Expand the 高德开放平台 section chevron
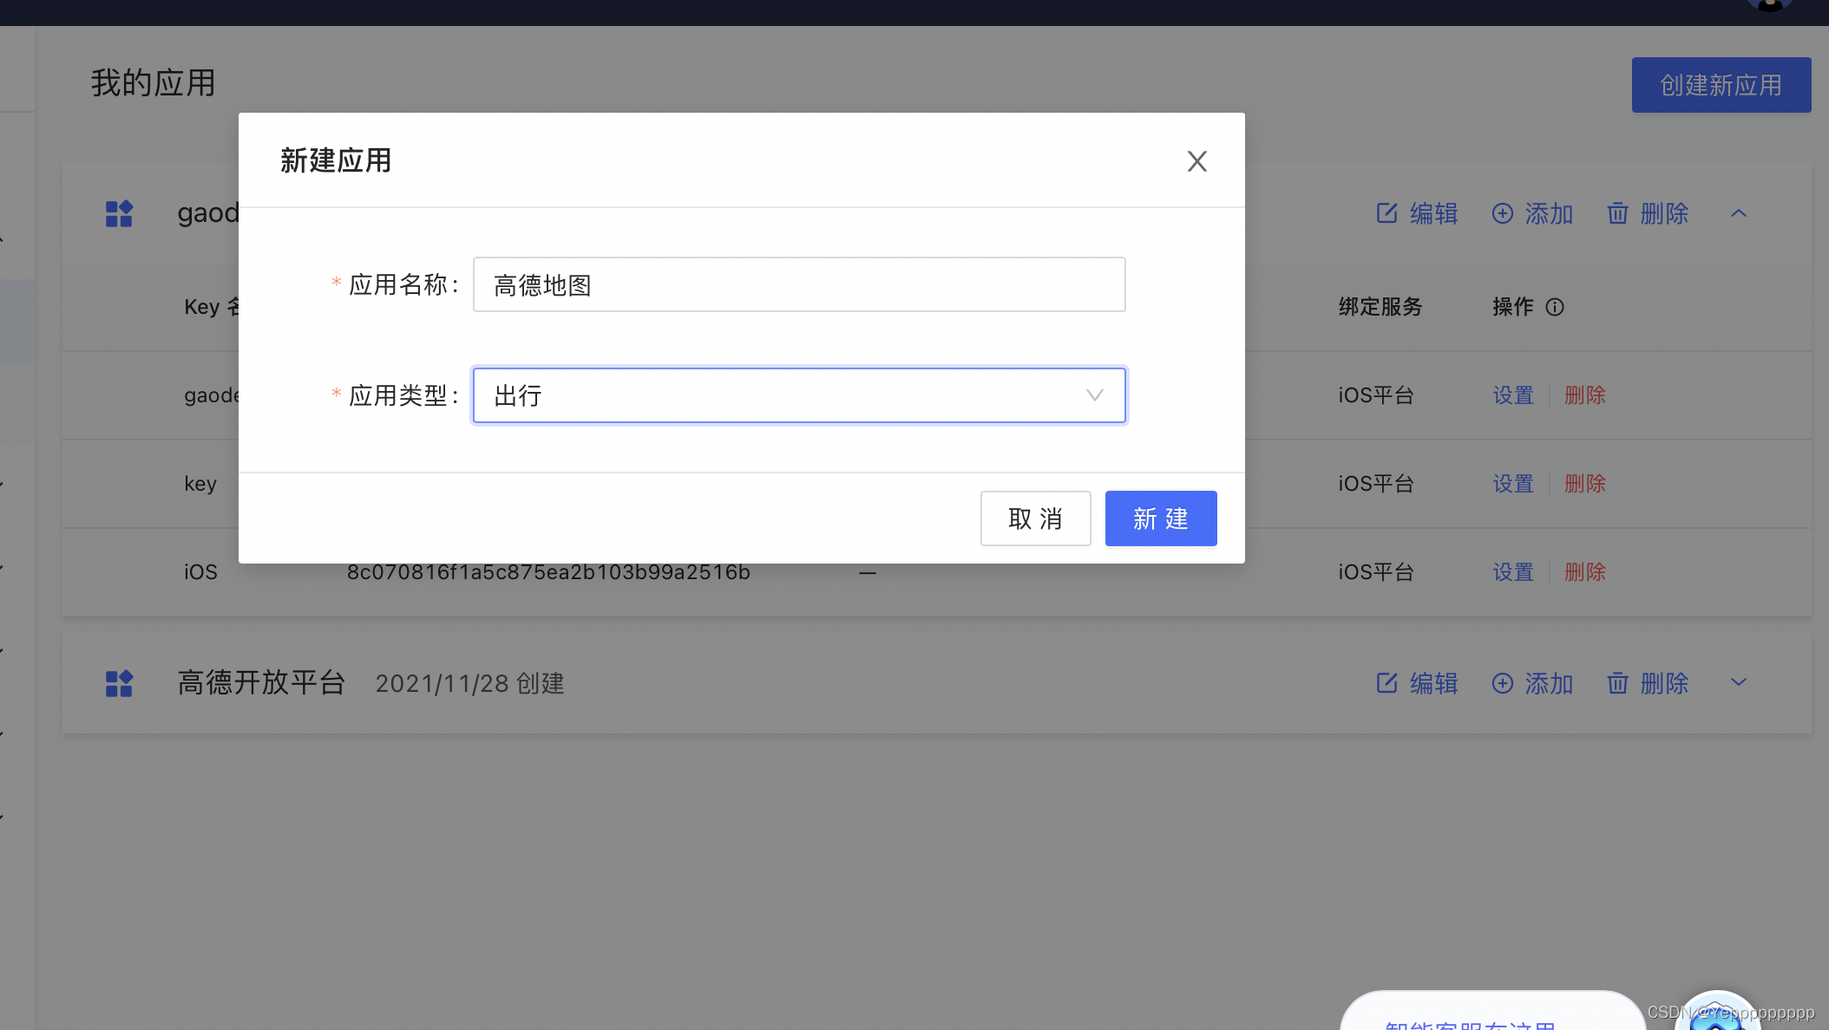The image size is (1829, 1030). (x=1738, y=682)
